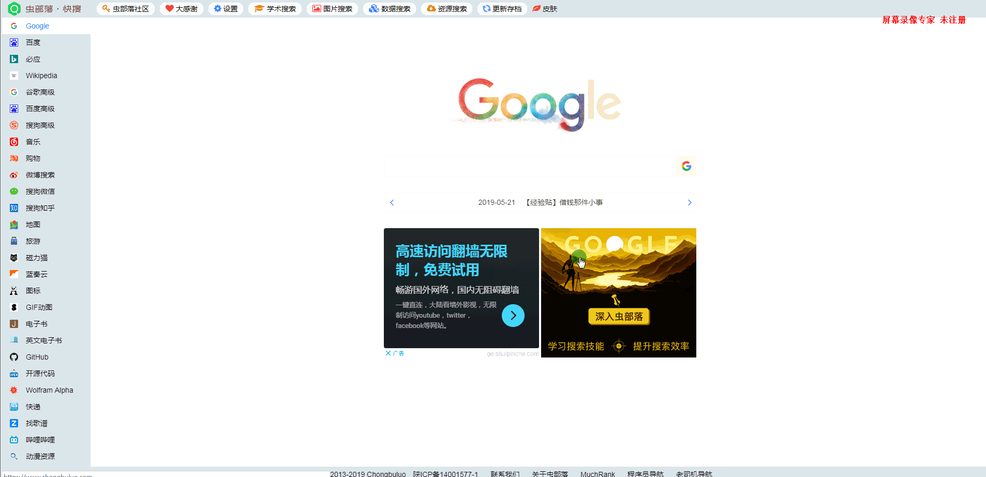986x477 pixels.
Task: Click the 程序员导航 footer link
Action: click(x=645, y=473)
